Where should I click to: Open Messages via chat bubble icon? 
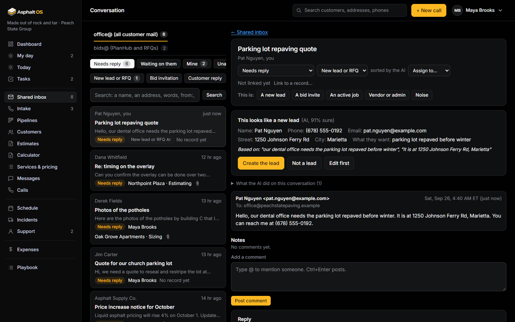point(11,179)
